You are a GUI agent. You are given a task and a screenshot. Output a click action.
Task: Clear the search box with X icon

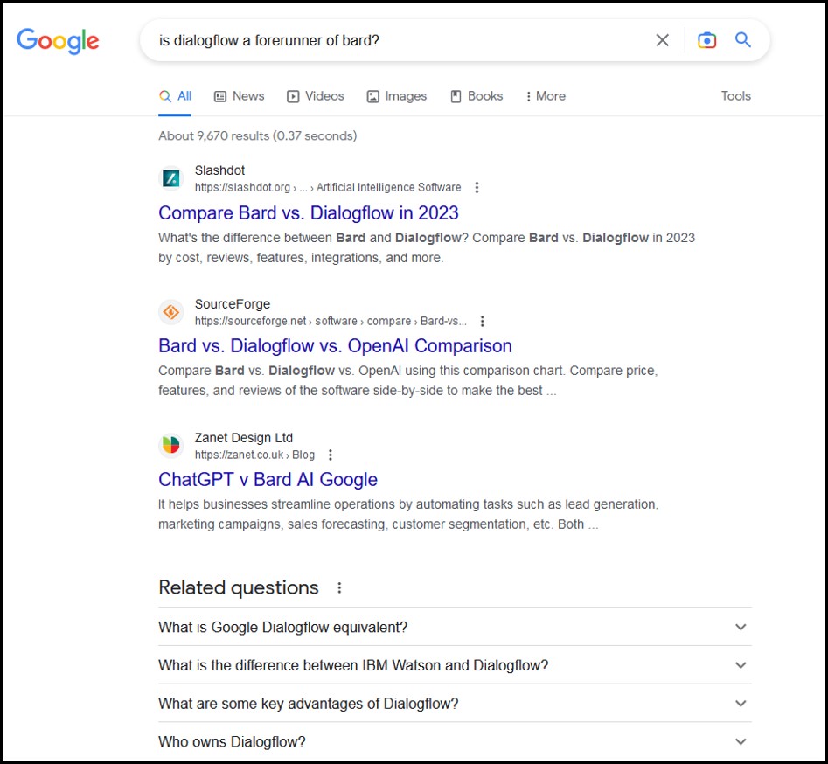click(x=662, y=40)
